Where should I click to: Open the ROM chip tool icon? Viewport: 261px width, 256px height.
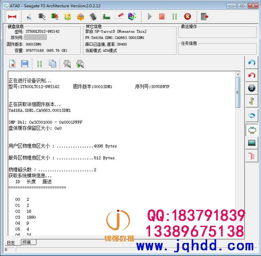click(93, 17)
